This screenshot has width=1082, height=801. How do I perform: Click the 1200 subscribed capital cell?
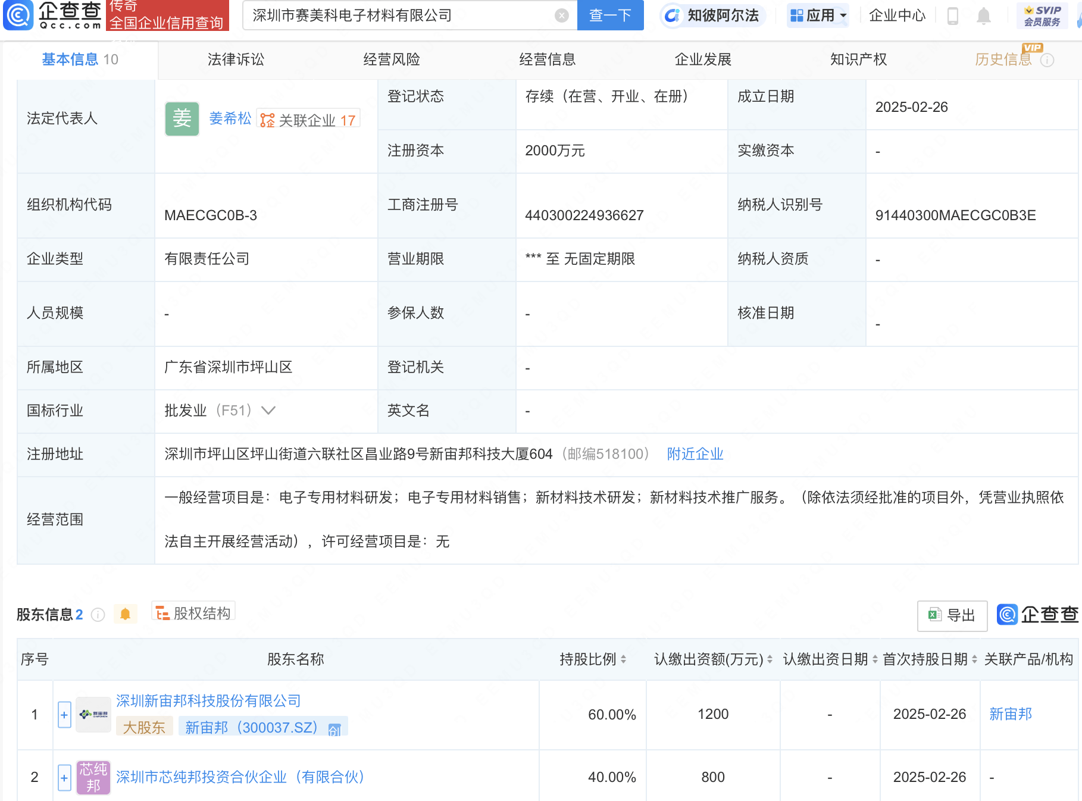tap(713, 714)
